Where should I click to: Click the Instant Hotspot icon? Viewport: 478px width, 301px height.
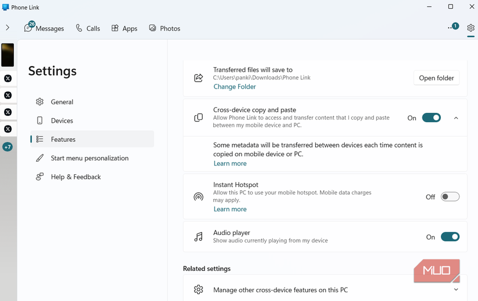pos(198,197)
